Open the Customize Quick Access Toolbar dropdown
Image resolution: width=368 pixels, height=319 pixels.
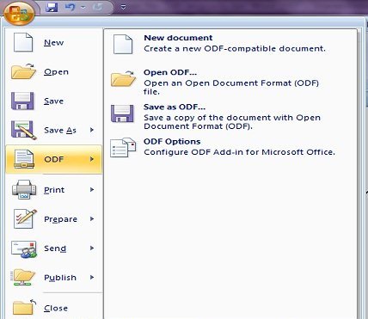point(123,7)
